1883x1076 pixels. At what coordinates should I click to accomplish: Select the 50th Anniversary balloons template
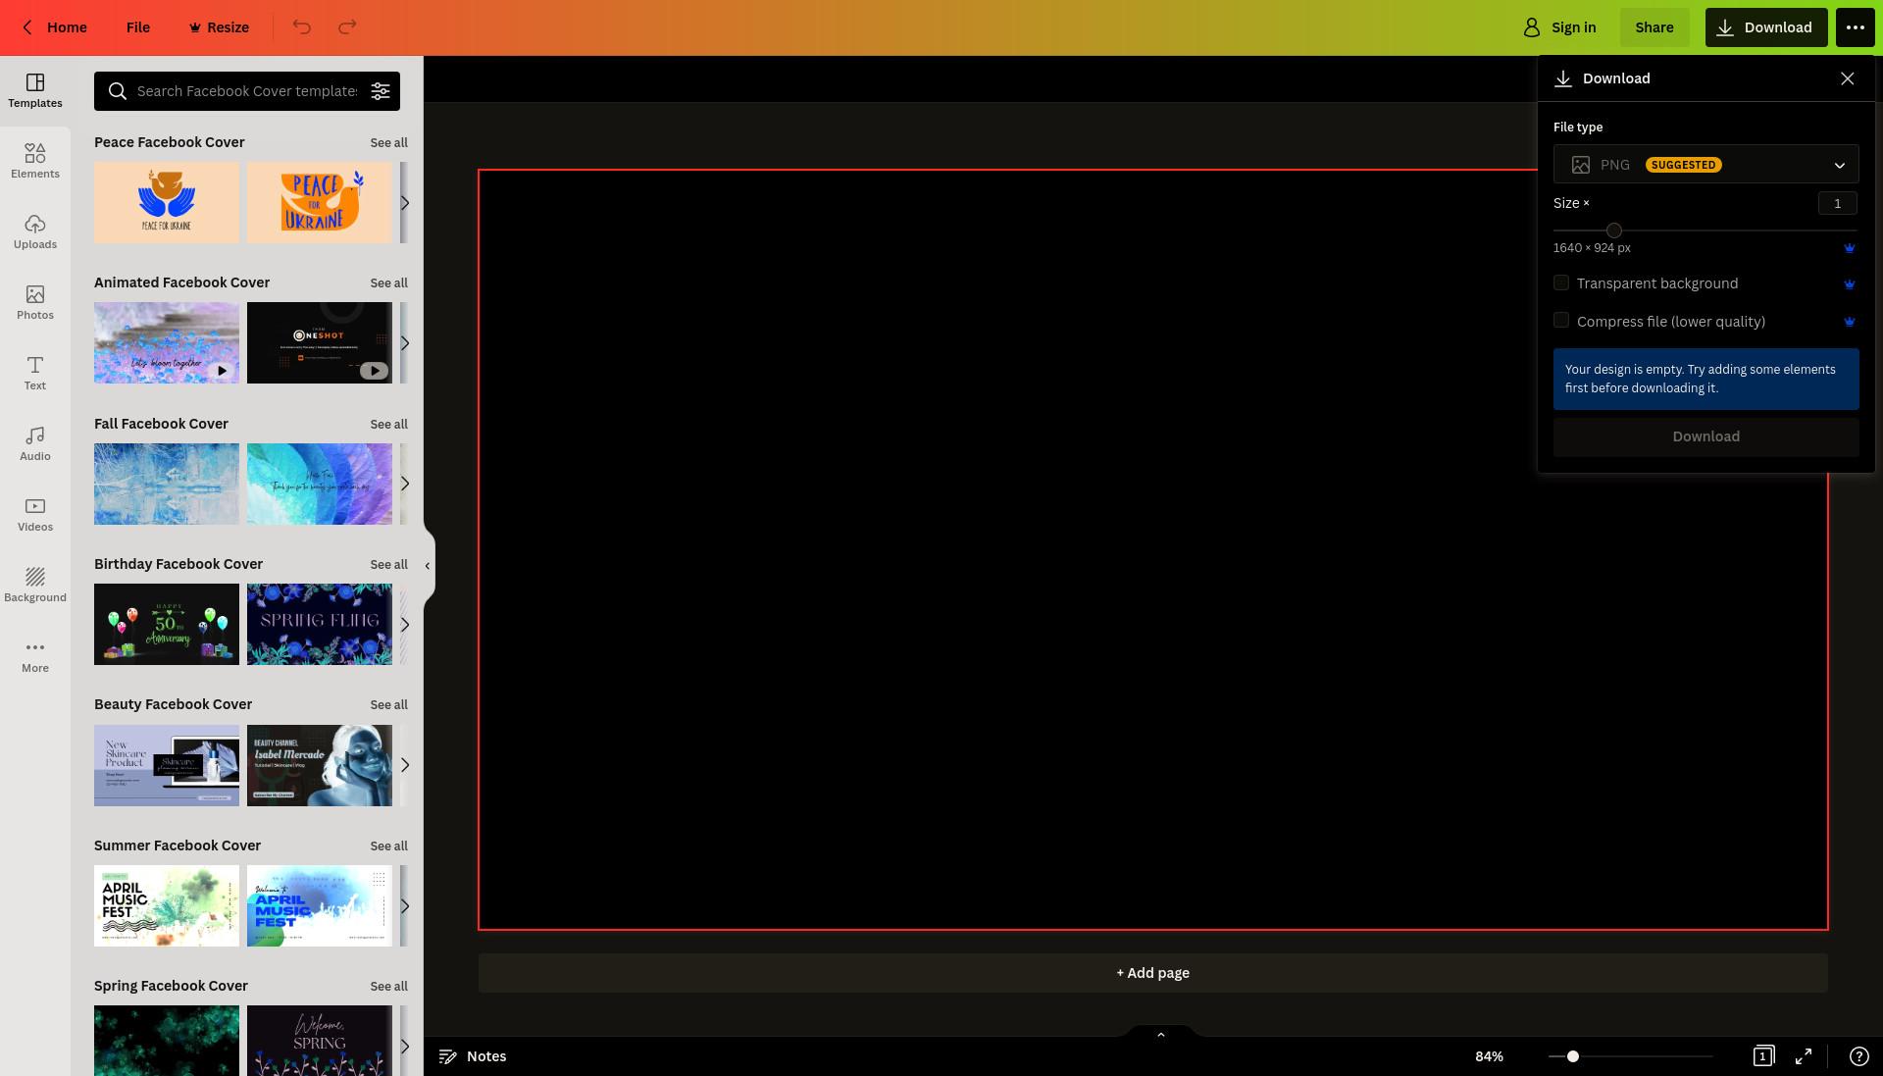click(x=167, y=625)
